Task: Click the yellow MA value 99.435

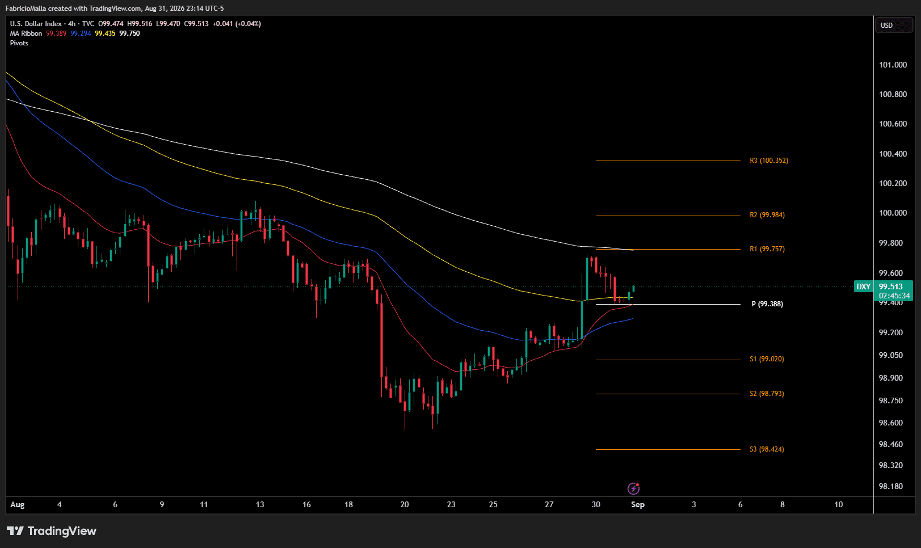Action: (105, 33)
